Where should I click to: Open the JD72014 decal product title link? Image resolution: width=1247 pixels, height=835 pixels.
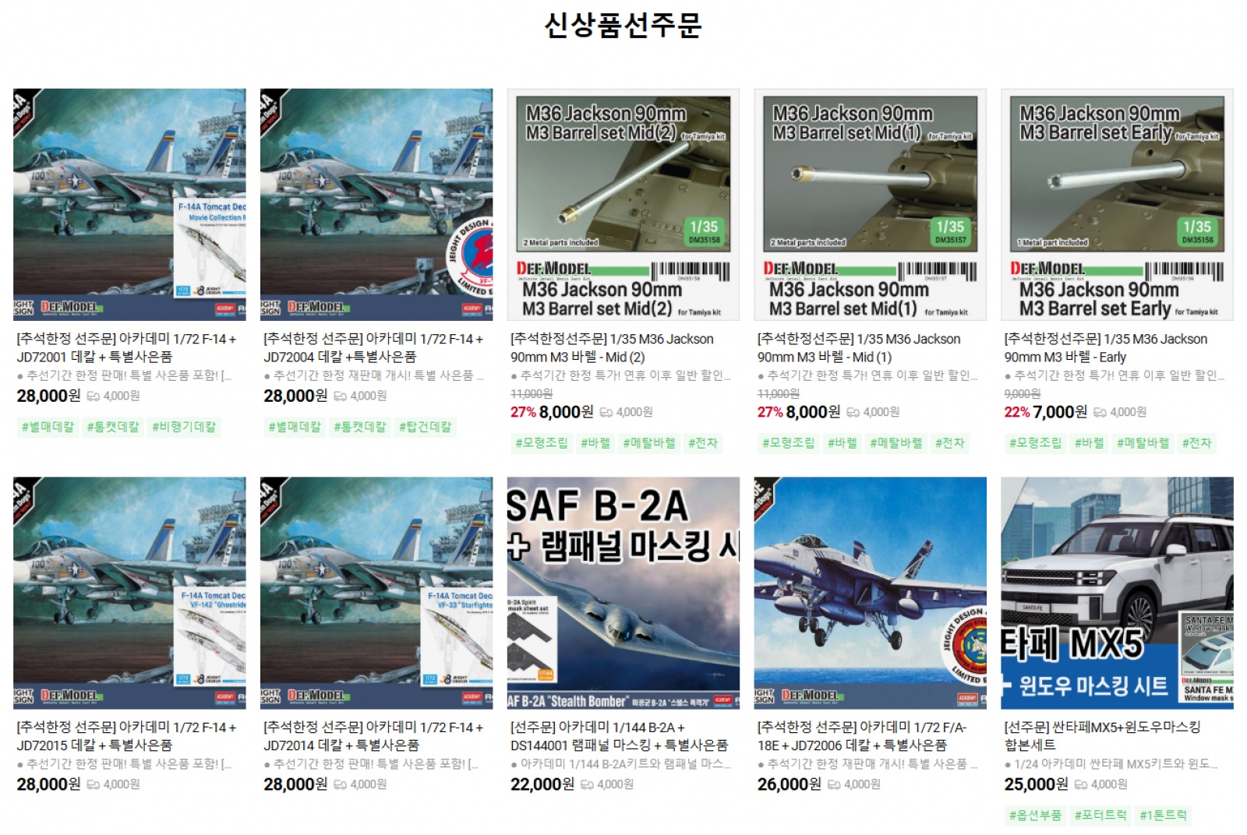pyautogui.click(x=373, y=736)
